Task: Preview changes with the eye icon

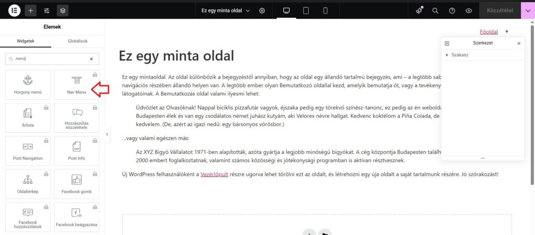Action: 469,10
